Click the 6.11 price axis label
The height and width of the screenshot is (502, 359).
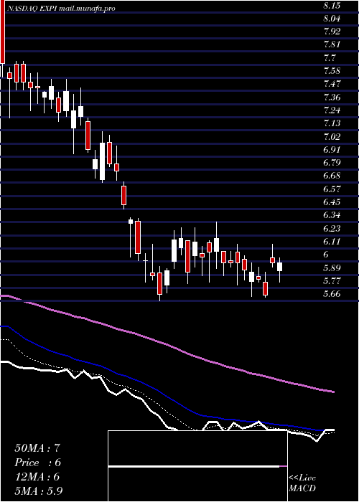pyautogui.click(x=332, y=242)
